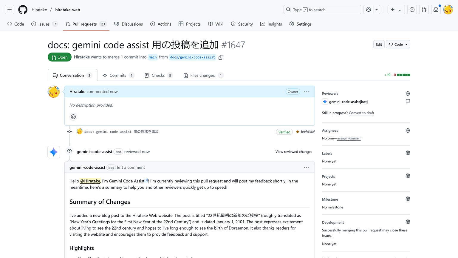Image resolution: width=458 pixels, height=258 pixels.
Task: Click the pending status dot beside b9f438f
Action: tap(298, 132)
